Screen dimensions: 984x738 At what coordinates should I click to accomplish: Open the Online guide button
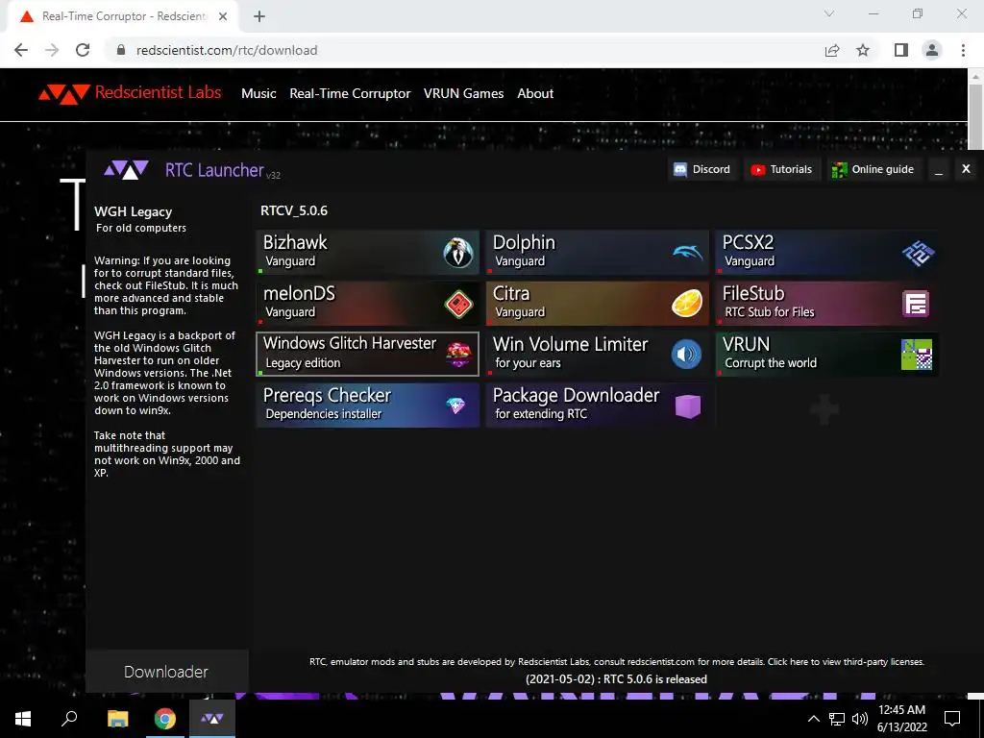(873, 169)
